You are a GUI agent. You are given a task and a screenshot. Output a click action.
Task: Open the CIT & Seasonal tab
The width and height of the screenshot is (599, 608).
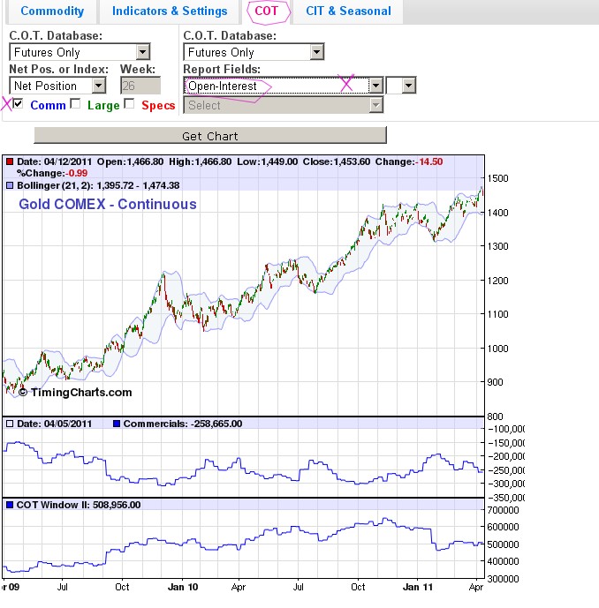point(348,11)
